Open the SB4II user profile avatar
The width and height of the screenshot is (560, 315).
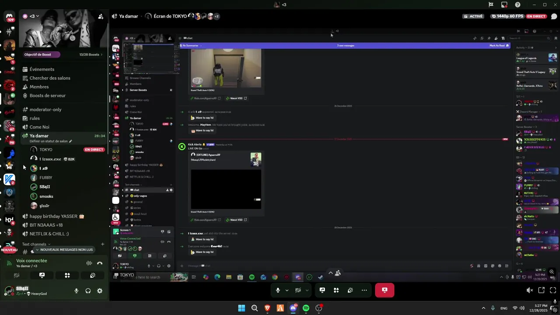pyautogui.click(x=9, y=290)
